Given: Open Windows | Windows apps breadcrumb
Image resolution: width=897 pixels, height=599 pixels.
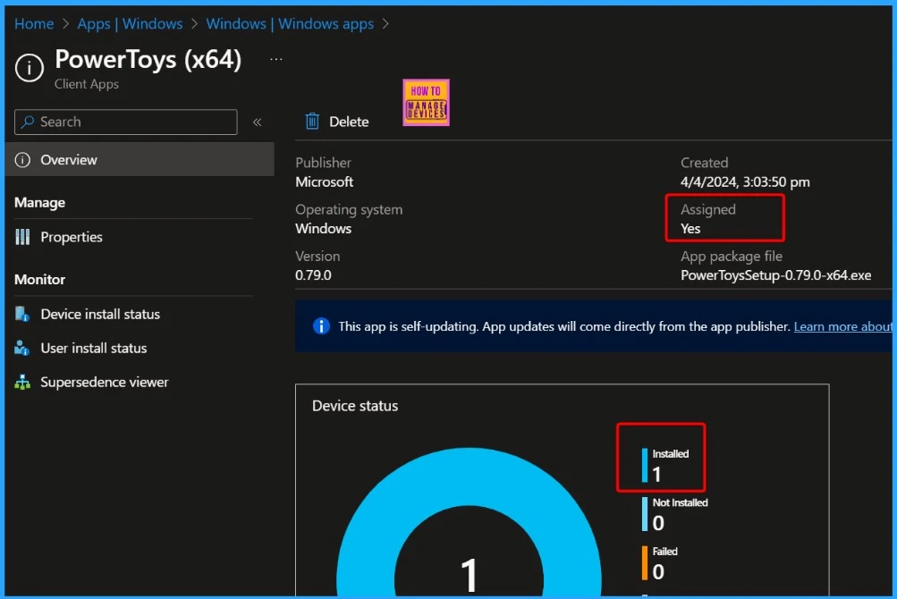Looking at the screenshot, I should point(290,24).
